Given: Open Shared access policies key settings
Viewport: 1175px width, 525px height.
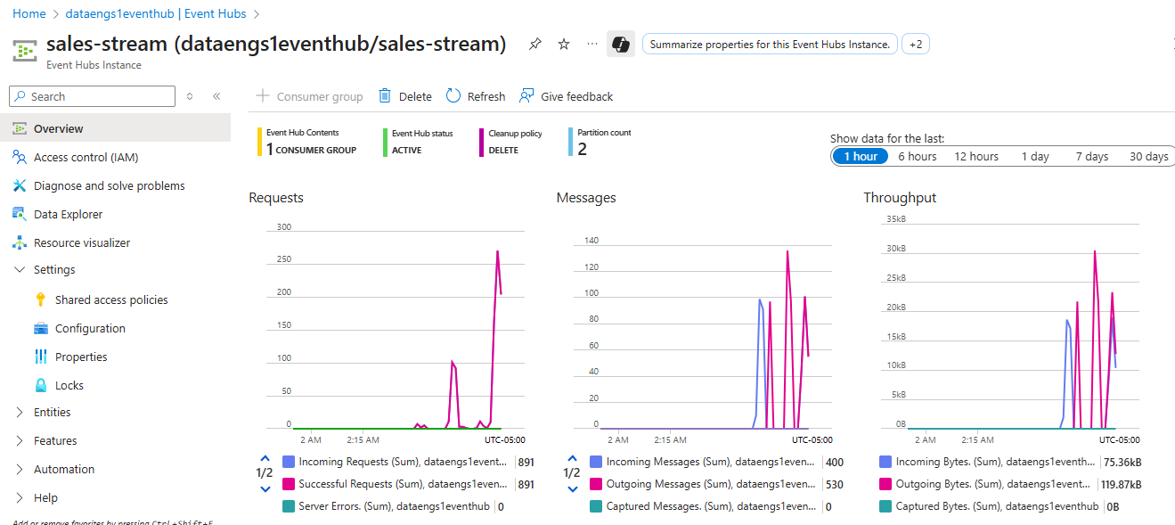Looking at the screenshot, I should 111,299.
